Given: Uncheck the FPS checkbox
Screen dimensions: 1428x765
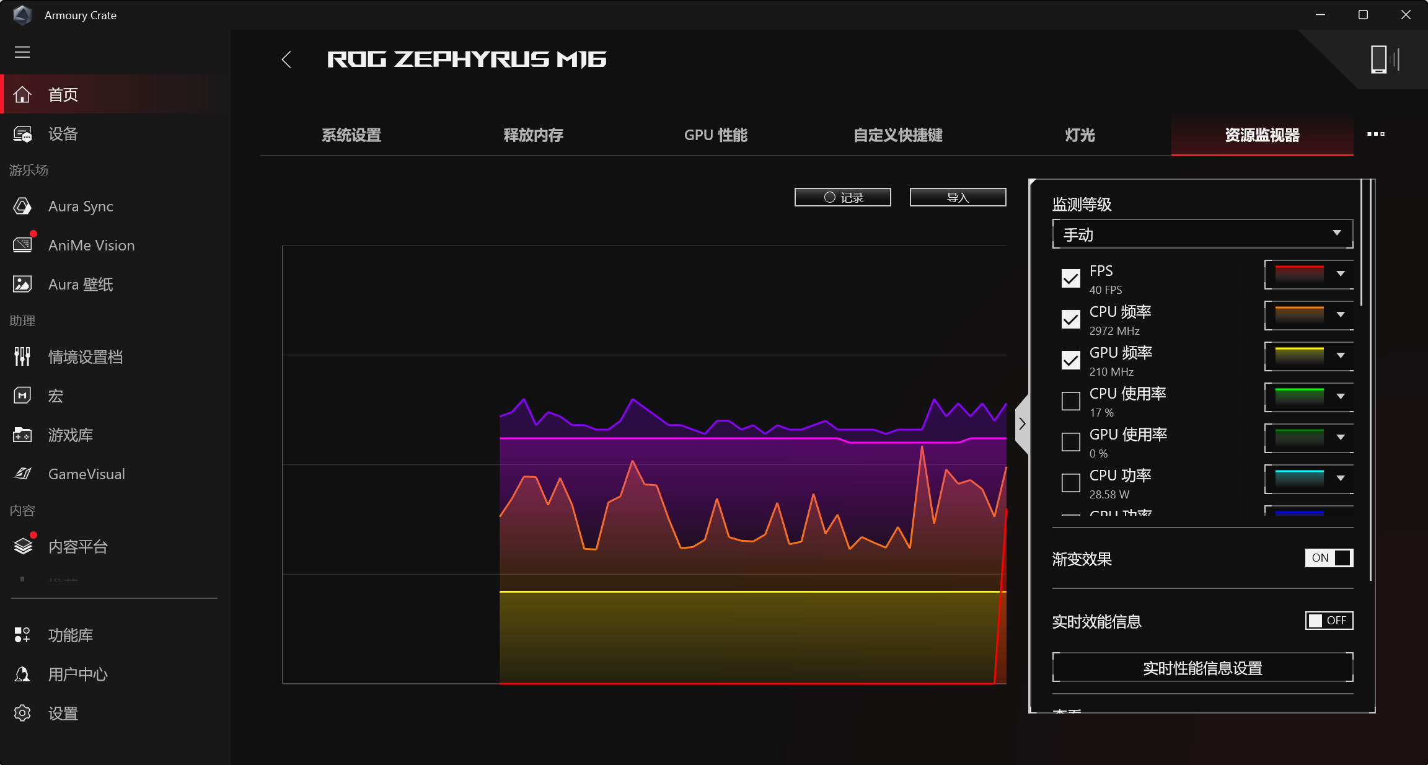Looking at the screenshot, I should (x=1071, y=278).
